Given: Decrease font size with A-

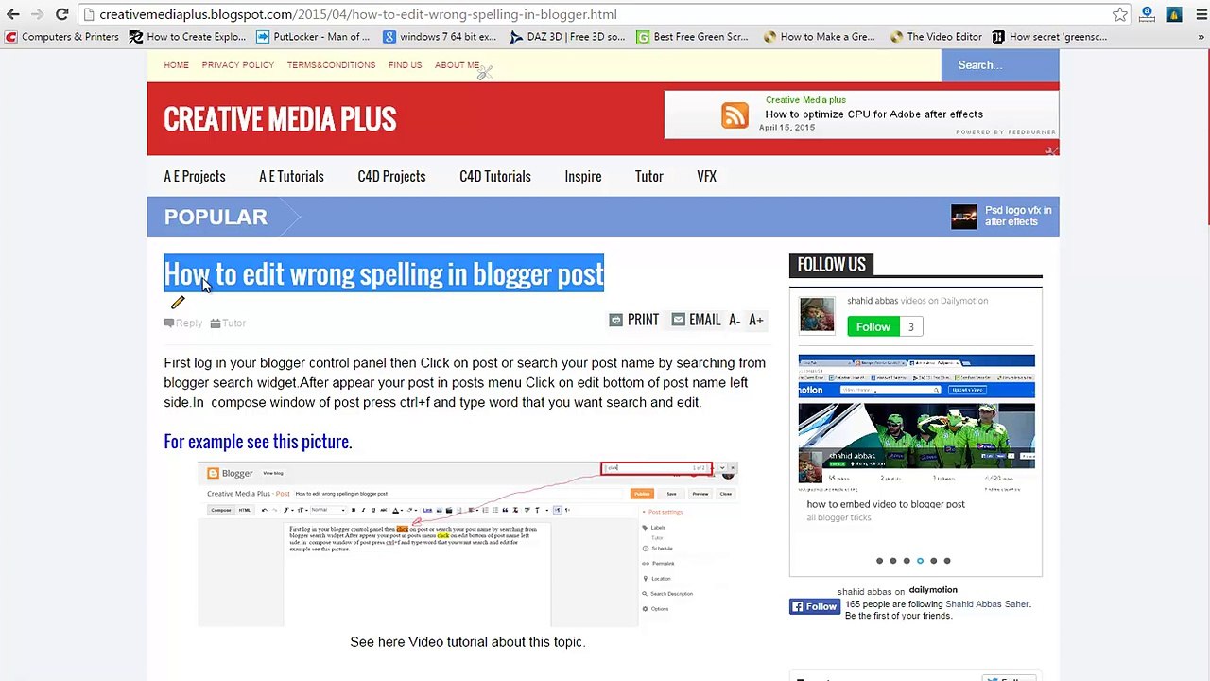Looking at the screenshot, I should [x=734, y=321].
